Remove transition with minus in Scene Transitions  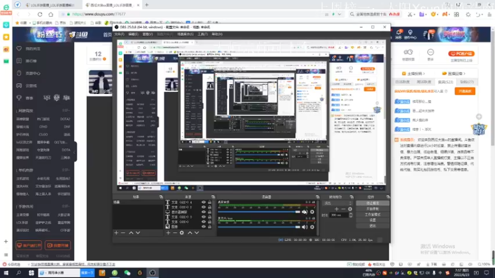click(343, 209)
